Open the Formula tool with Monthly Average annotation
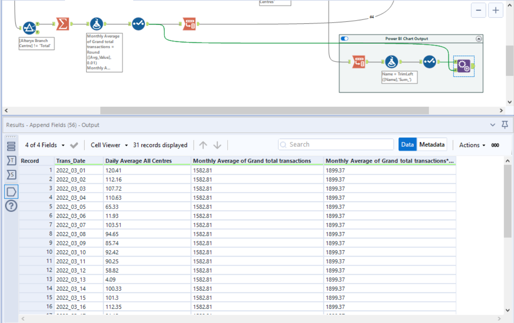Image resolution: width=514 pixels, height=323 pixels. pos(96,23)
